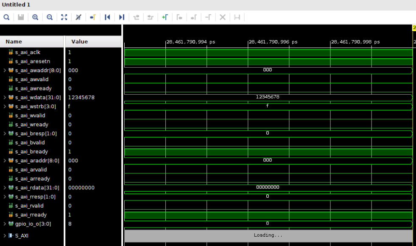Zoom to the cursor position

pyautogui.click(x=78, y=17)
